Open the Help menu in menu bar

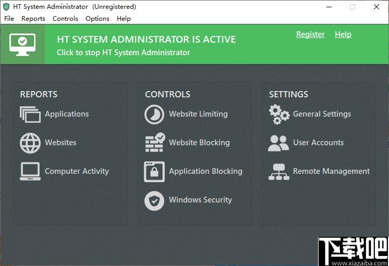(x=124, y=19)
